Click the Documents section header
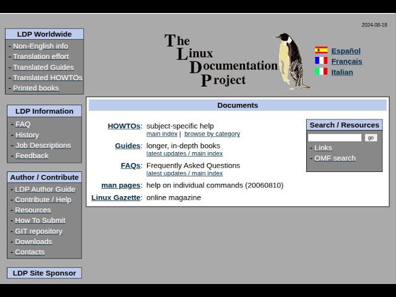Image resolution: width=396 pixels, height=297 pixels. (x=238, y=105)
